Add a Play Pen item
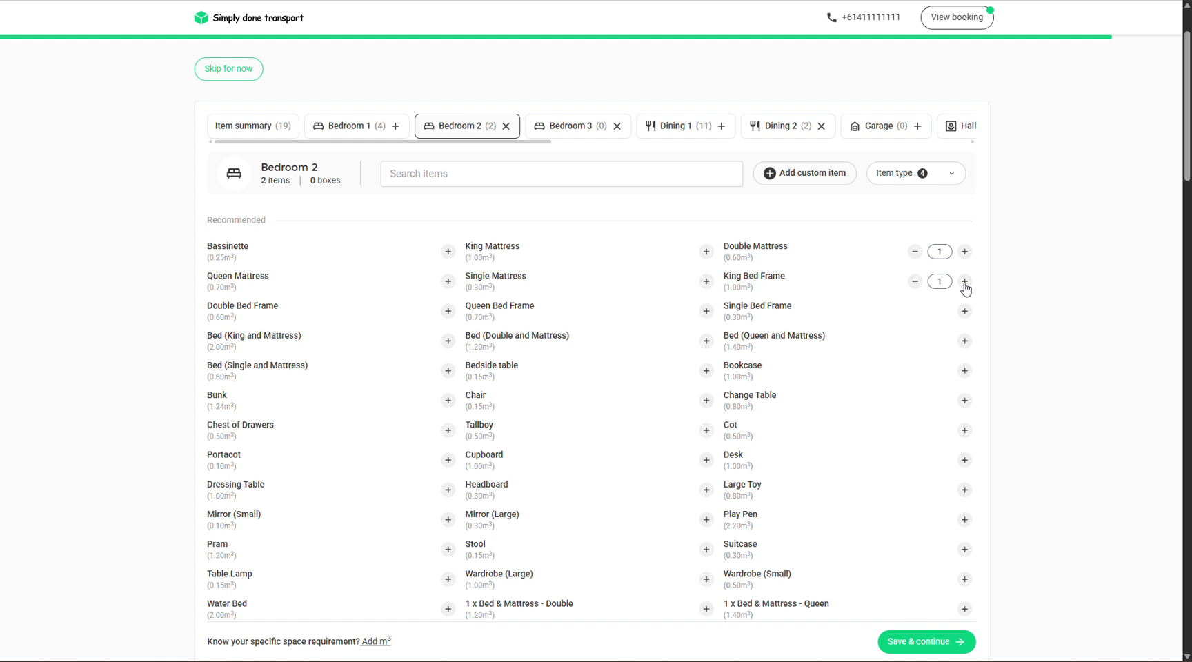The height and width of the screenshot is (662, 1192). [x=964, y=520]
